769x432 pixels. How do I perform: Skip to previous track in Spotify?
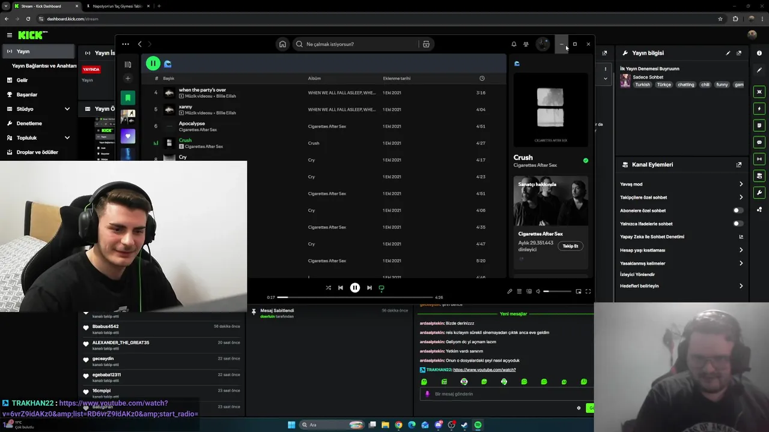[x=341, y=288]
